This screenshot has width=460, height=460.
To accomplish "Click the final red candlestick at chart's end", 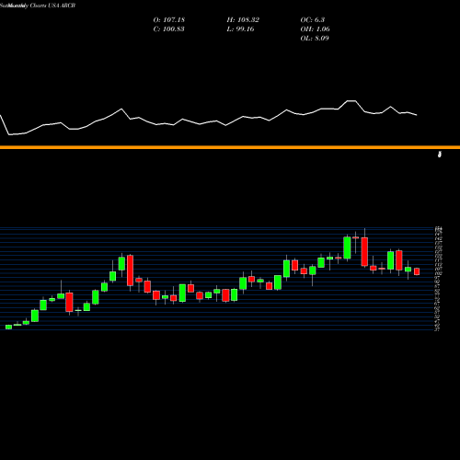I will point(417,271).
